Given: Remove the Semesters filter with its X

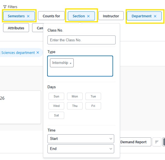Looking at the screenshot, I should (x=28, y=16).
